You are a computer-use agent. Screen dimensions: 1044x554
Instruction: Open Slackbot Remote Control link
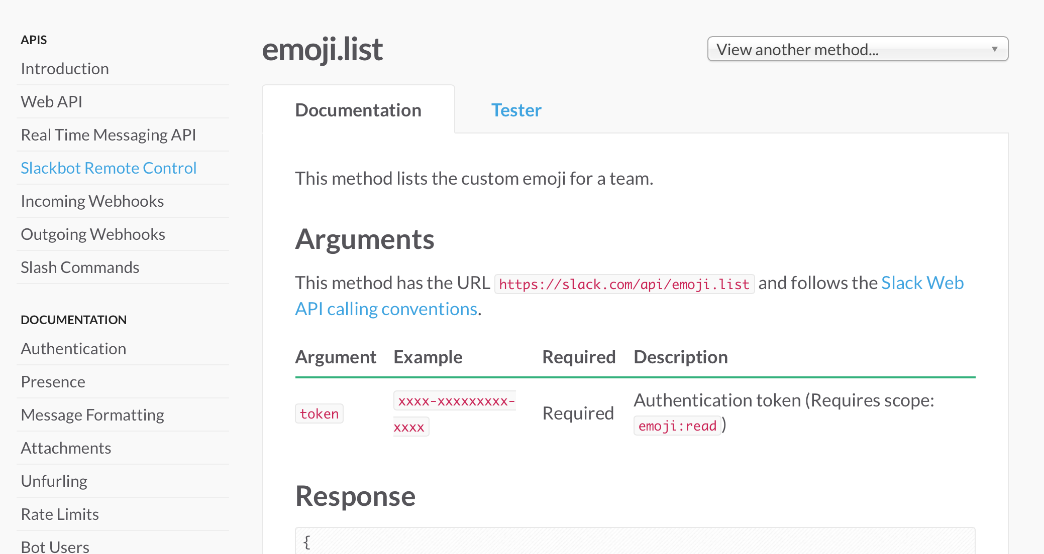coord(109,168)
